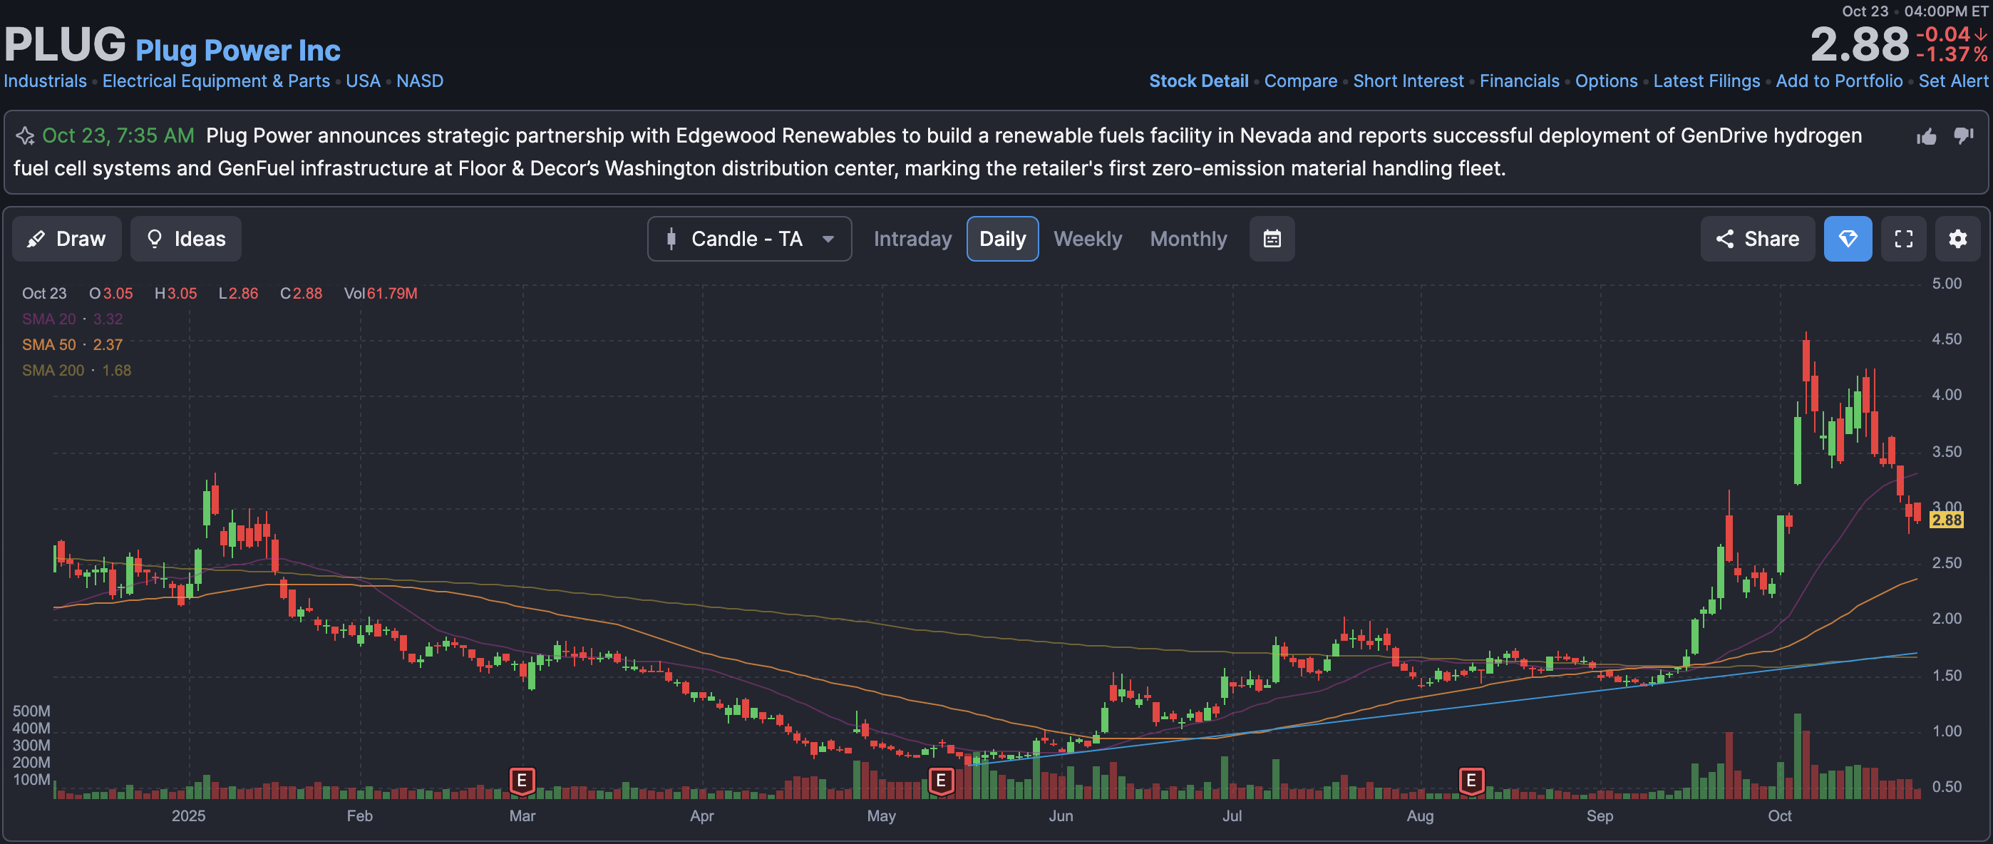Click the thumbs down icon on news
Image resolution: width=1993 pixels, height=844 pixels.
1964,136
